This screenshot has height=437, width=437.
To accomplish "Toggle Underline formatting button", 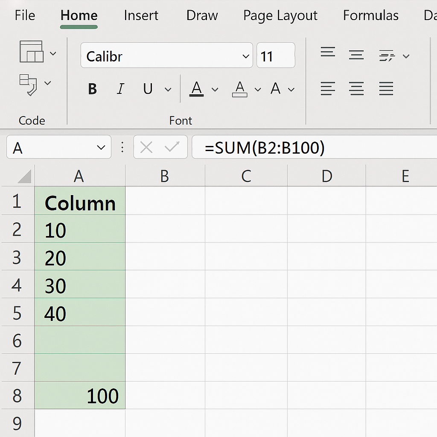I will [148, 89].
